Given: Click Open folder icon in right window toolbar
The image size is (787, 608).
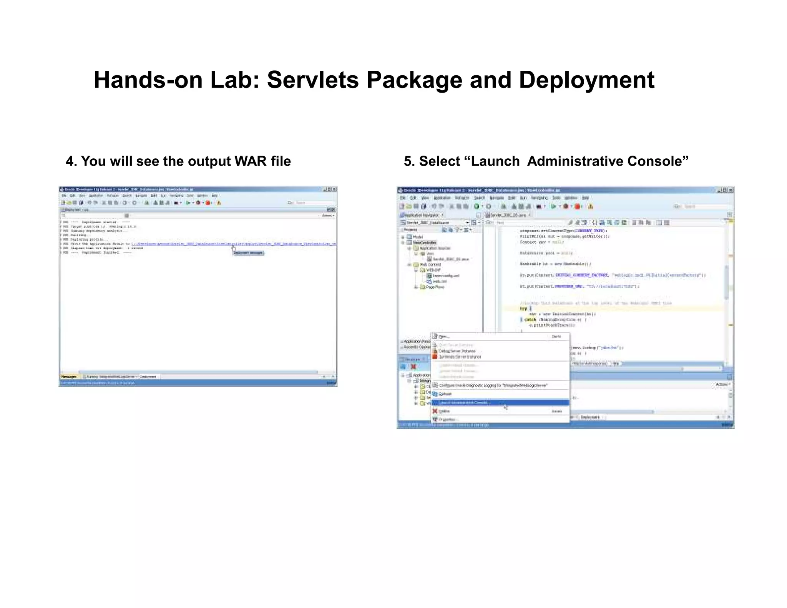Looking at the screenshot, I should 409,206.
